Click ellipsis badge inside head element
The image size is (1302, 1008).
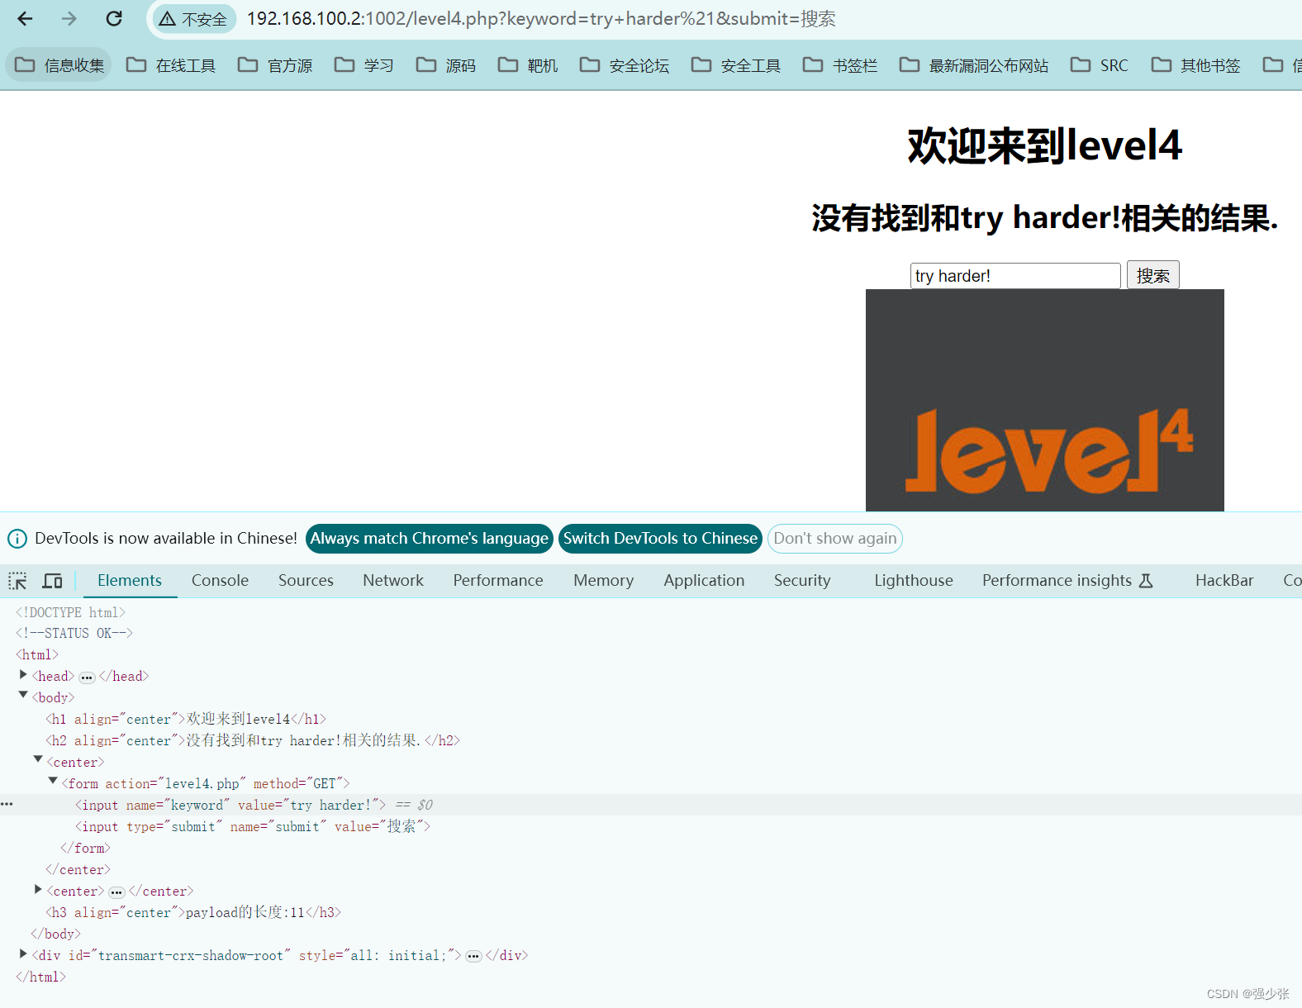(x=87, y=678)
